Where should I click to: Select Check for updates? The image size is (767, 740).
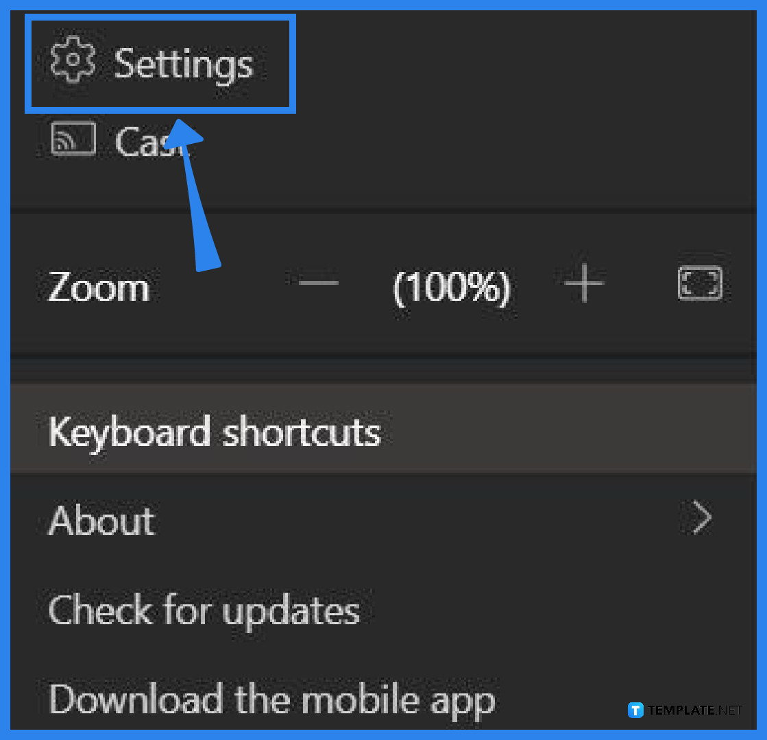(x=203, y=610)
